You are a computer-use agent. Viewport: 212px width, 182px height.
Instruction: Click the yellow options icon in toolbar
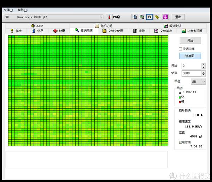point(157,17)
